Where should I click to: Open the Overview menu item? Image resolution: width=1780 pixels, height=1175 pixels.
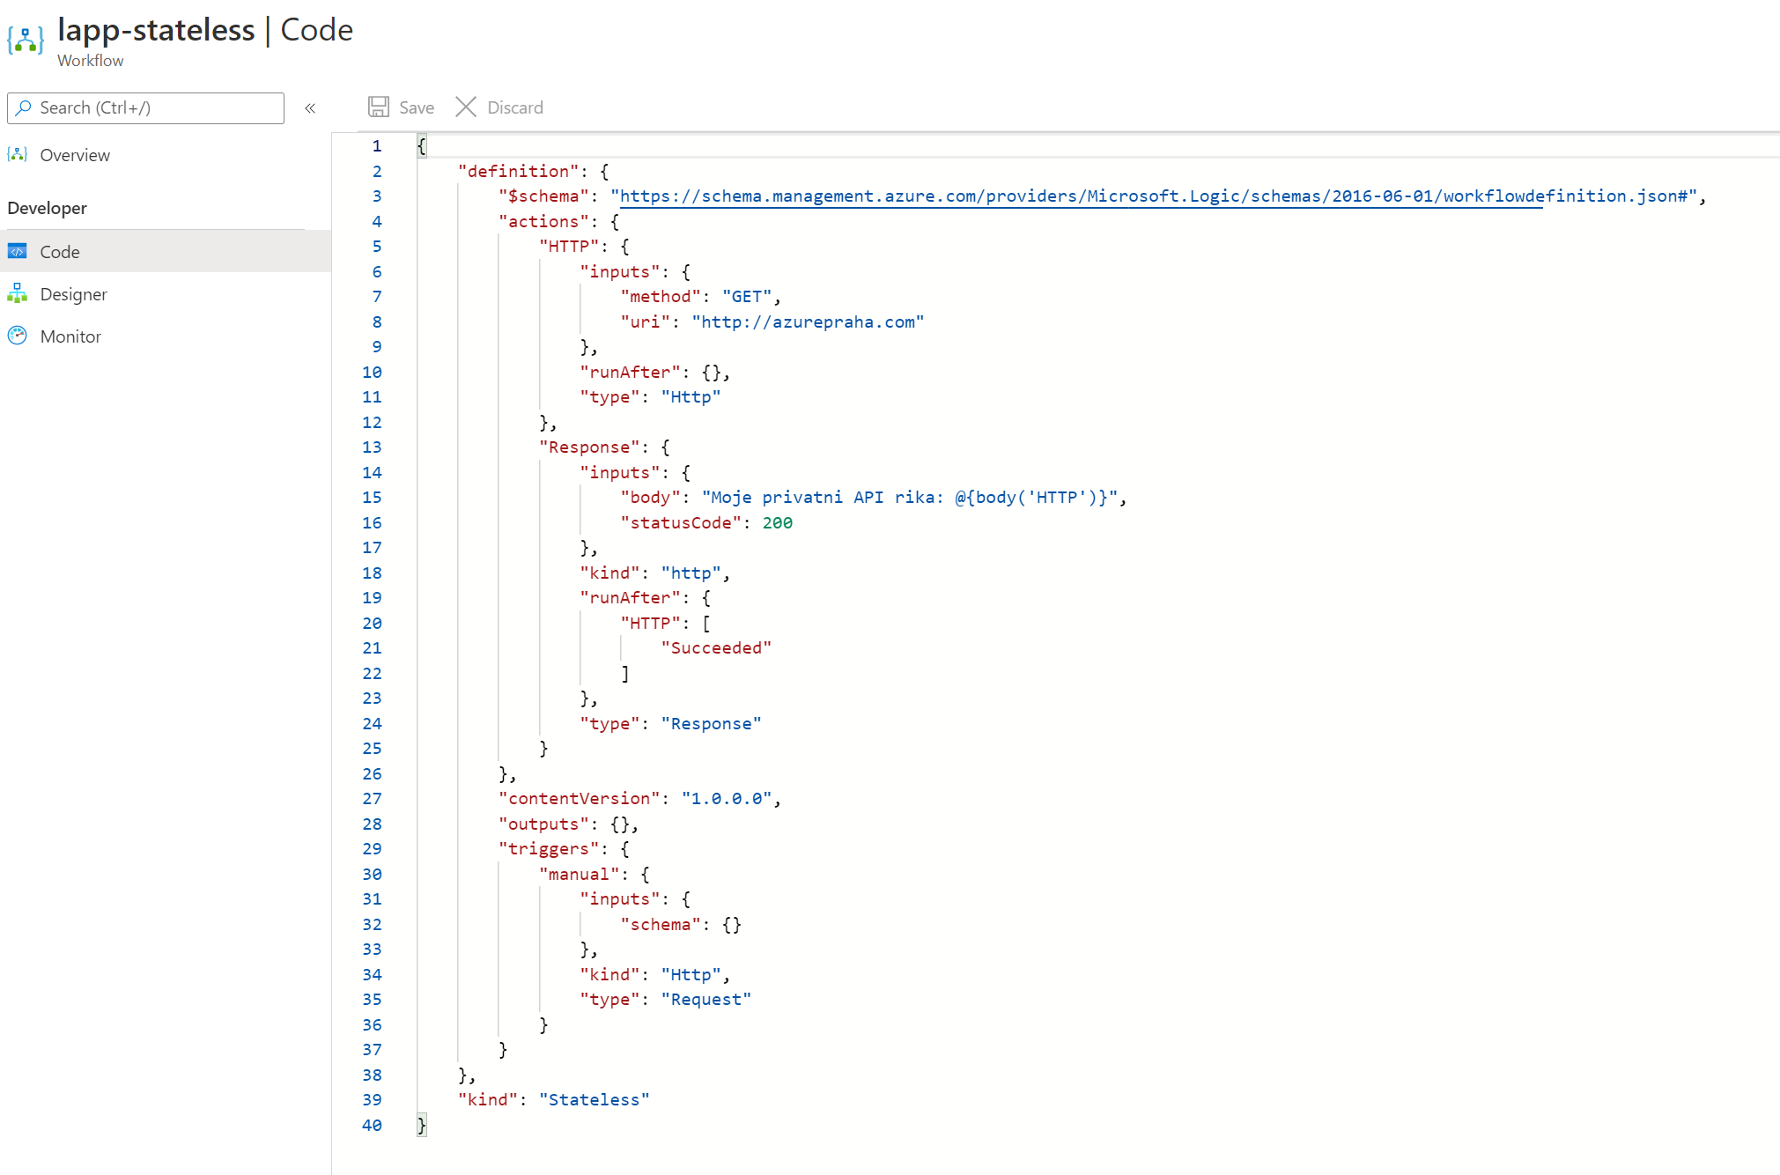[75, 155]
